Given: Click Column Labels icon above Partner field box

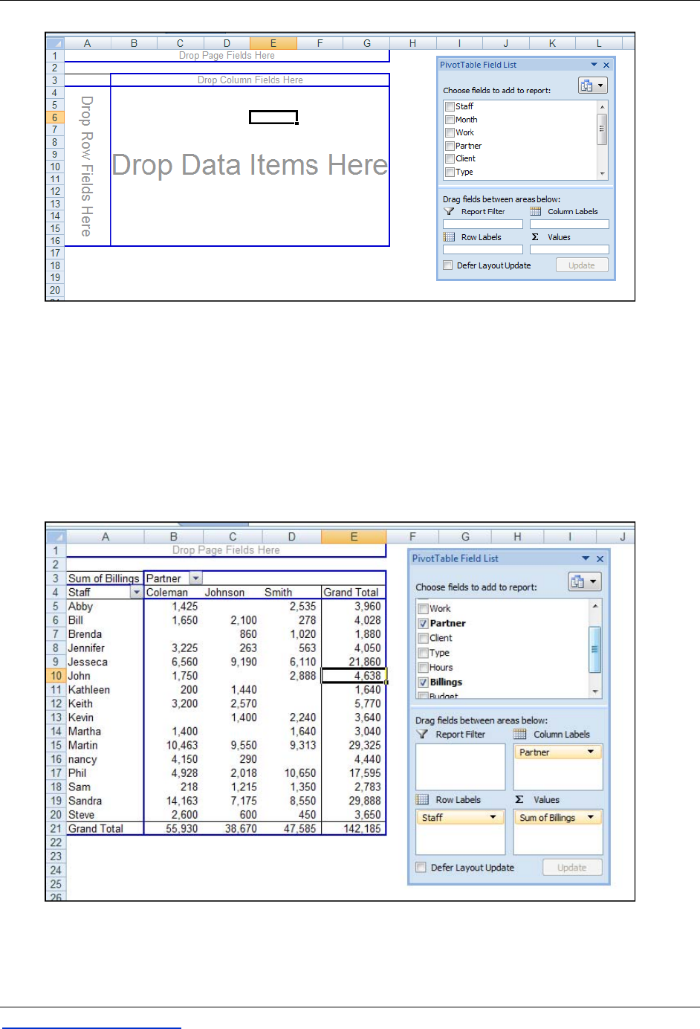Looking at the screenshot, I should click(x=520, y=734).
